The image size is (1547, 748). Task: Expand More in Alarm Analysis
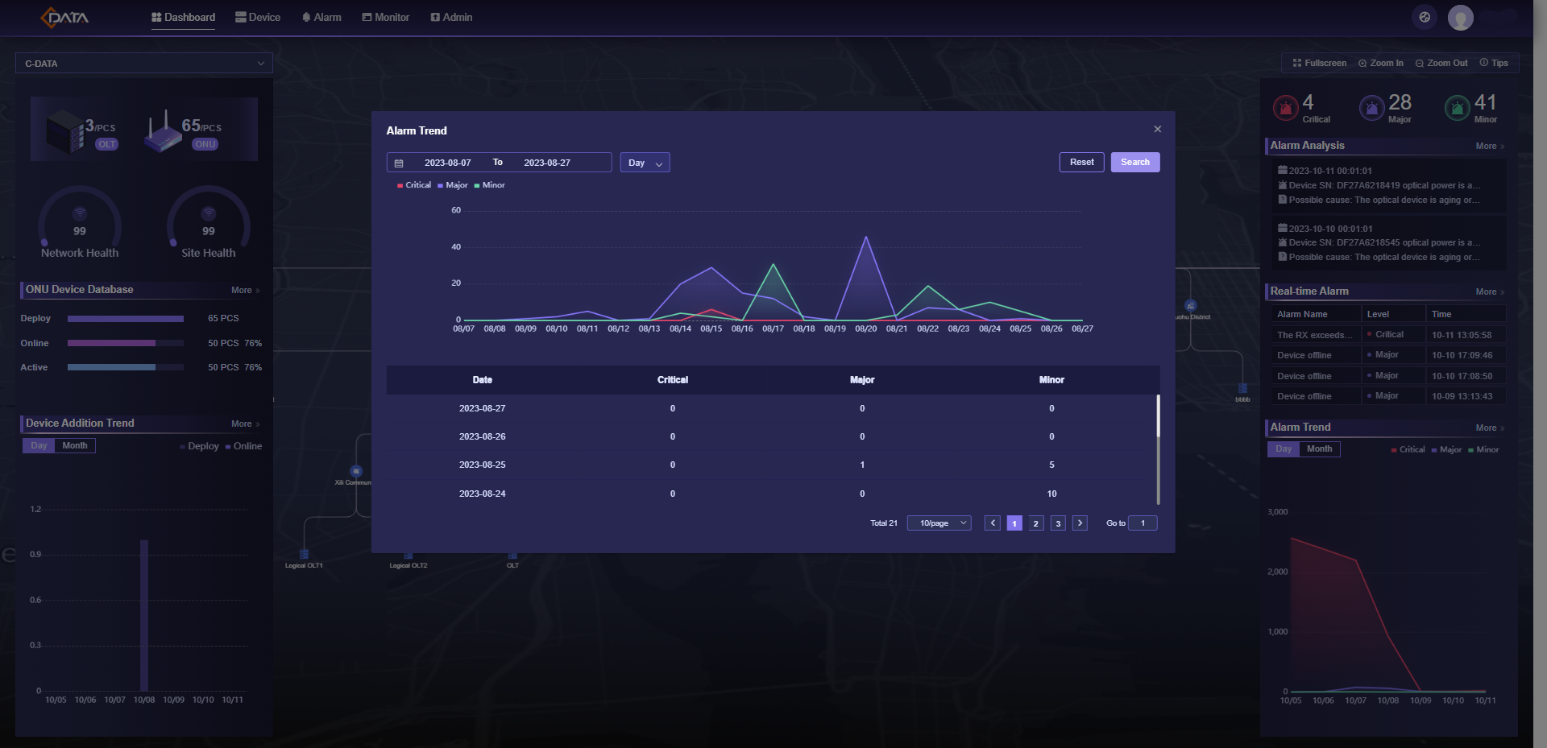click(x=1490, y=146)
